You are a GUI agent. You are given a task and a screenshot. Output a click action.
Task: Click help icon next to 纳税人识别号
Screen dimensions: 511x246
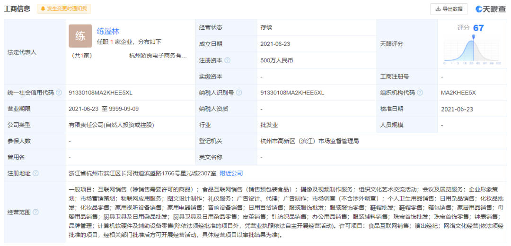pos(239,93)
